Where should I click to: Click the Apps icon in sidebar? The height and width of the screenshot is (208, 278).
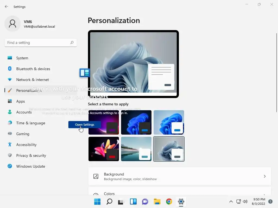[10, 101]
